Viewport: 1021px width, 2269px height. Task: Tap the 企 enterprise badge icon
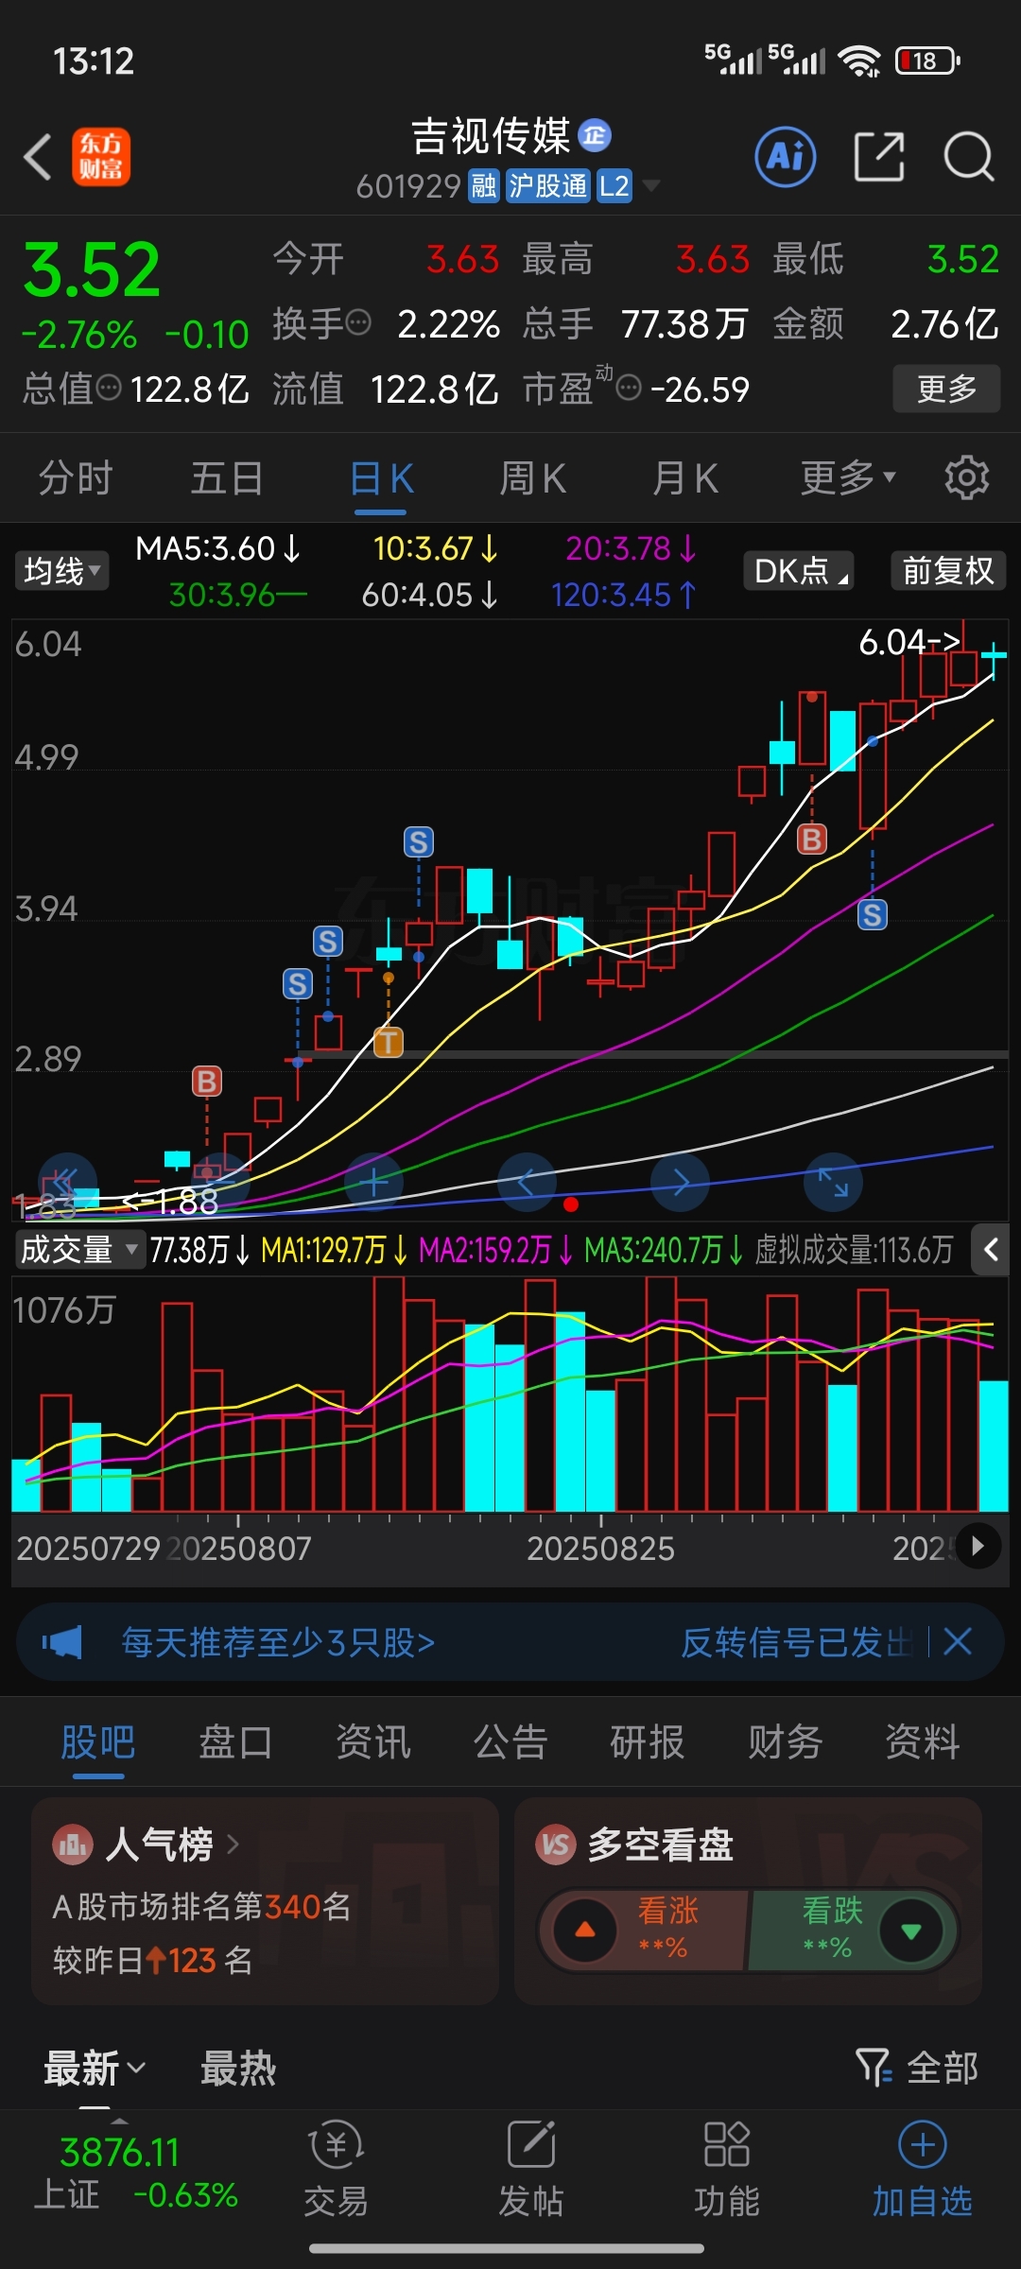pyautogui.click(x=595, y=136)
